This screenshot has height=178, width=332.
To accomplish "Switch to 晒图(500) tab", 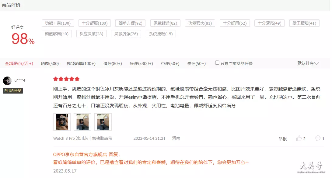I will [x=50, y=63].
